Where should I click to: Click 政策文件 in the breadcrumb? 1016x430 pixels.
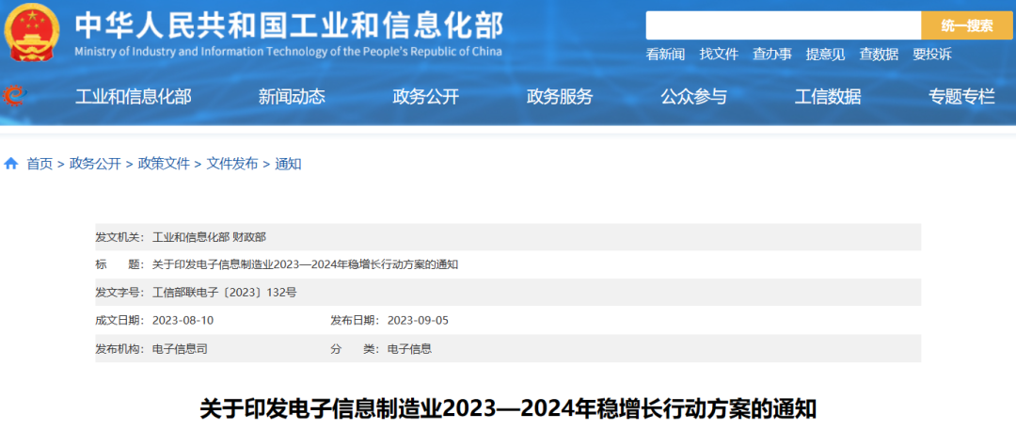coord(164,164)
